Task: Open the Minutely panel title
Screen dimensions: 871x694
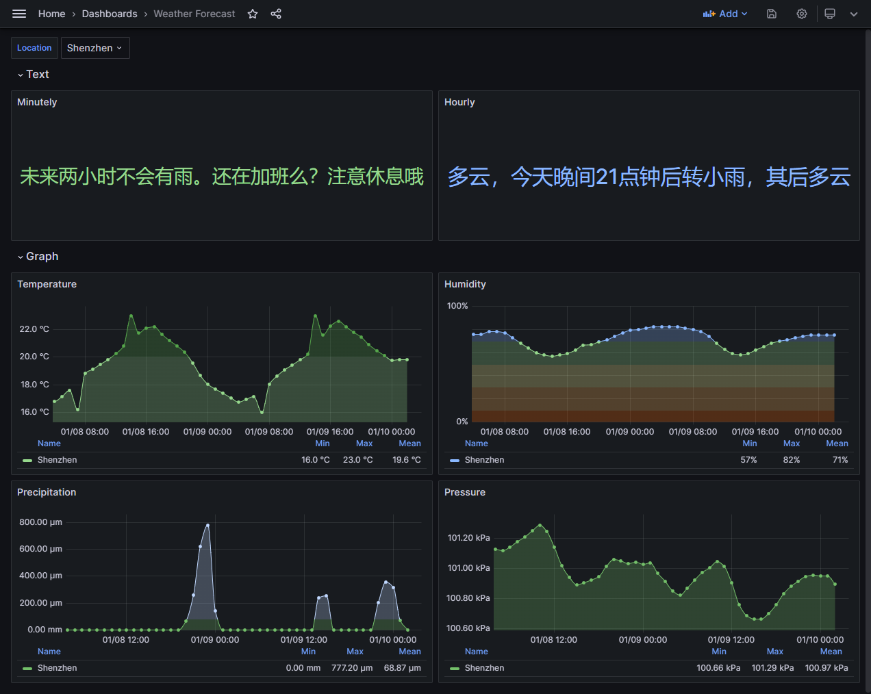Action: 37,102
